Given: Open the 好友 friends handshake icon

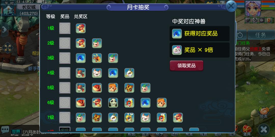Looking at the screenshot, I should (x=264, y=113).
